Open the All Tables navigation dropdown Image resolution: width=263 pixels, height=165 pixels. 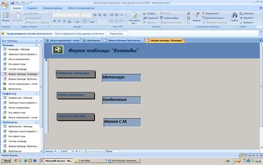pos(37,41)
